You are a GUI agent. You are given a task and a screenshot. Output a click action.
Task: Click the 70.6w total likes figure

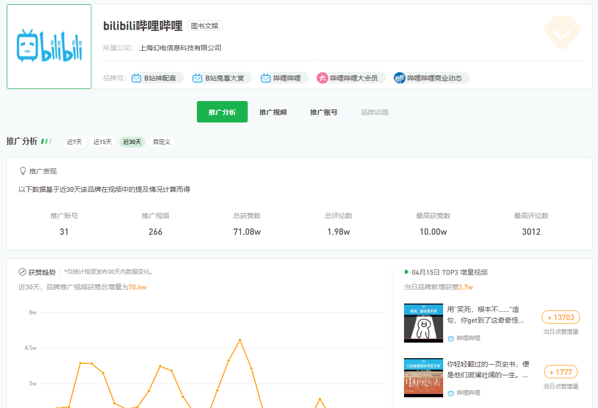point(137,287)
